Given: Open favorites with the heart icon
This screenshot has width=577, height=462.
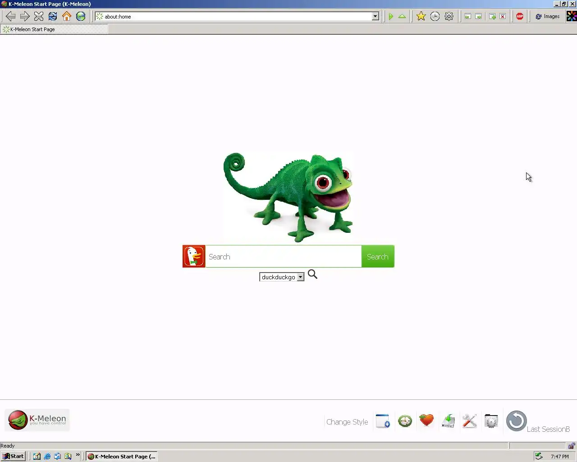Looking at the screenshot, I should tap(426, 420).
